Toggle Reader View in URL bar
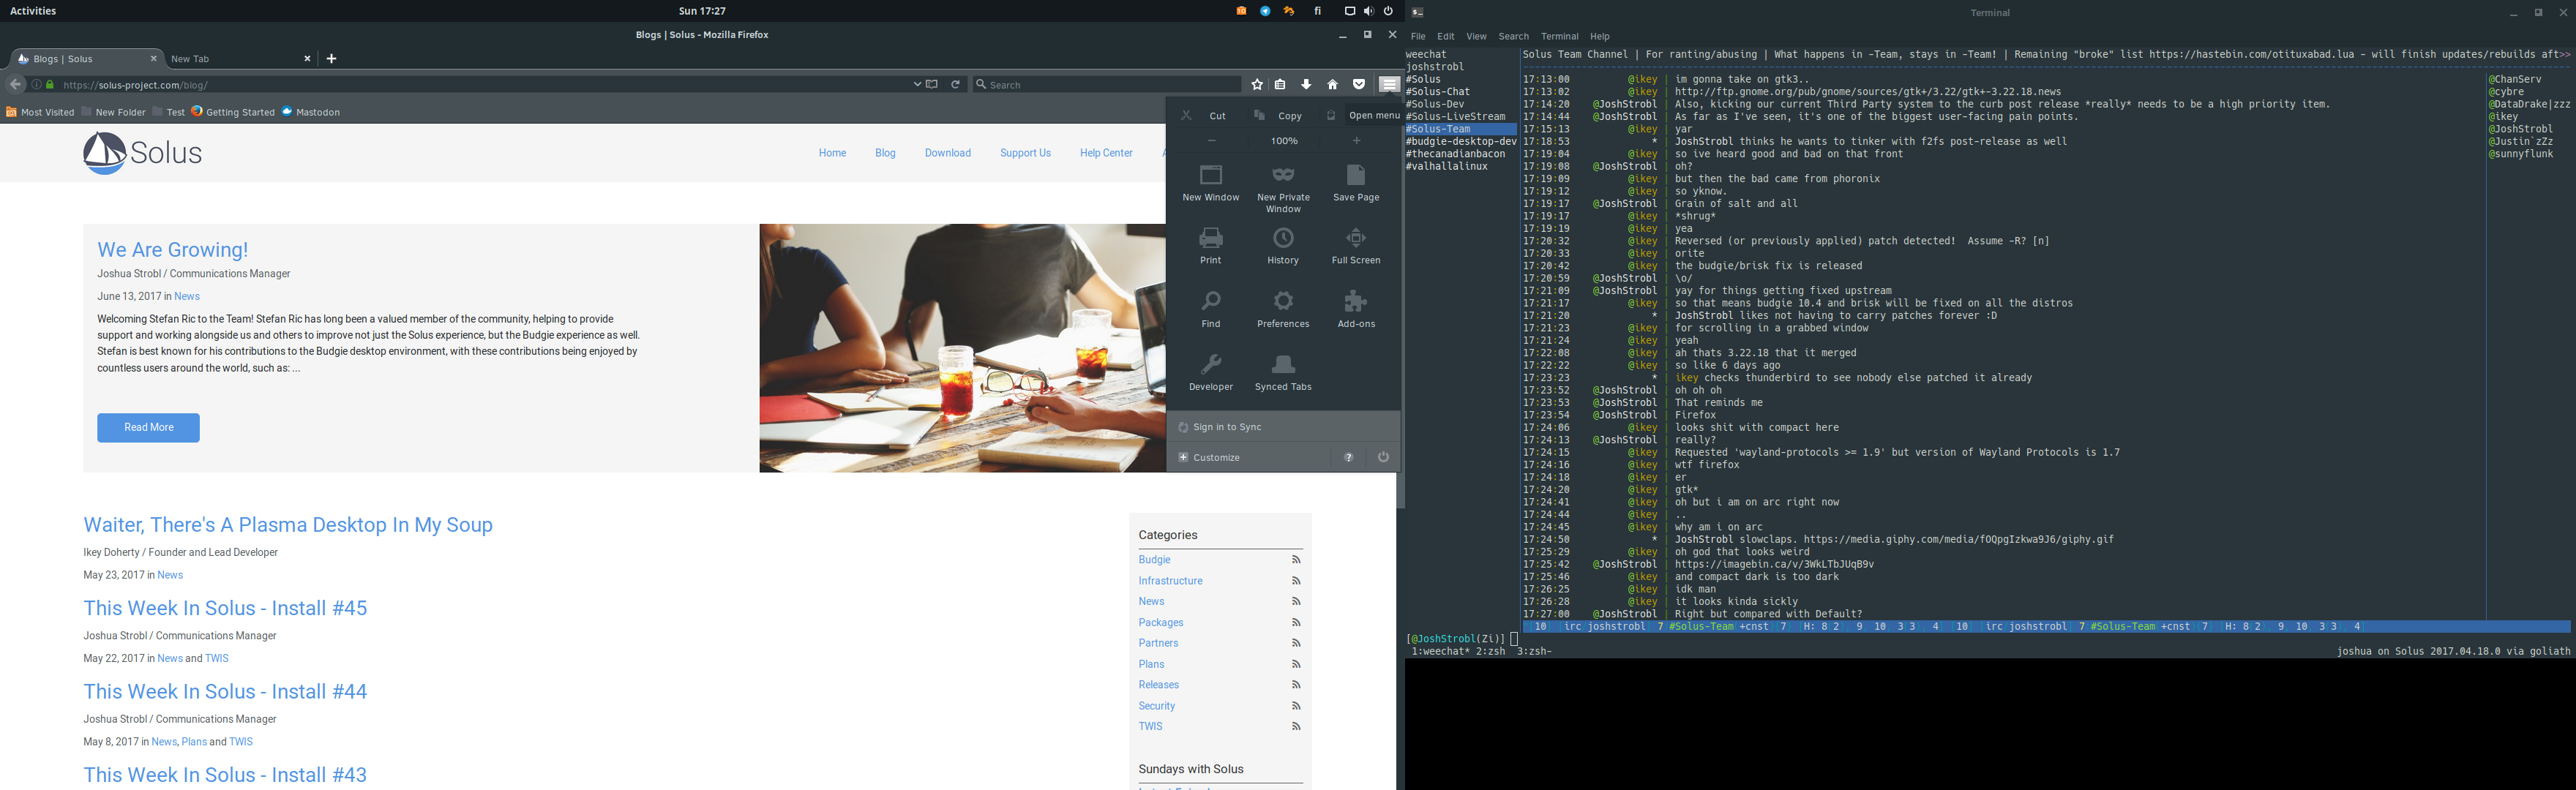2576x790 pixels. tap(932, 85)
